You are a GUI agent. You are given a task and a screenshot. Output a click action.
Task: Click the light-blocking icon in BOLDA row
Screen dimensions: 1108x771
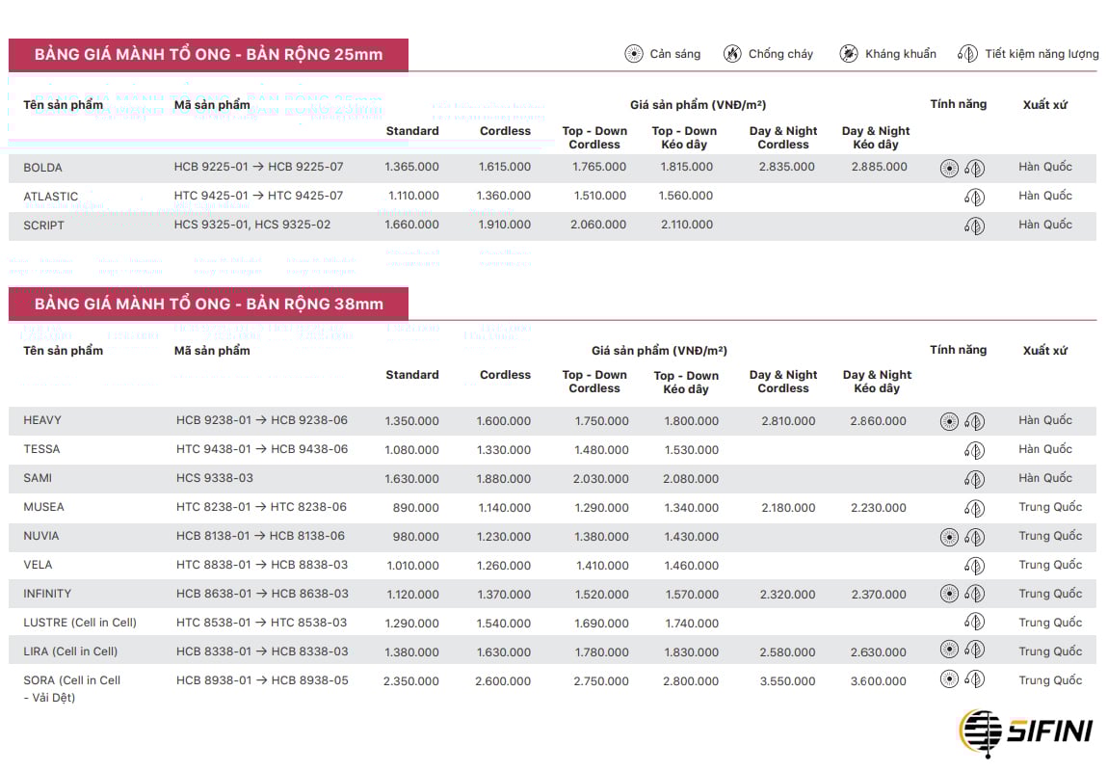[949, 169]
